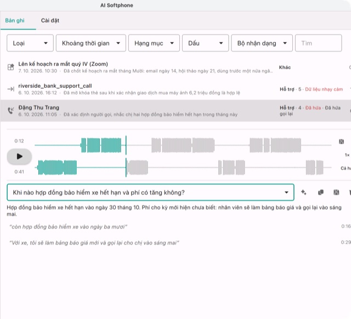Save audio using the disk icon beside waveform
The width and height of the screenshot is (351, 319).
tap(341, 142)
